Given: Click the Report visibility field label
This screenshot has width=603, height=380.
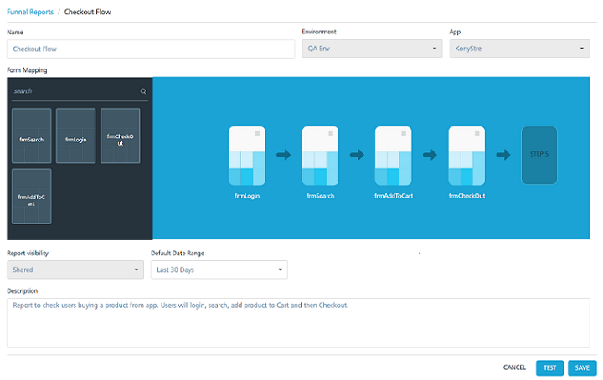Looking at the screenshot, I should click(x=28, y=253).
